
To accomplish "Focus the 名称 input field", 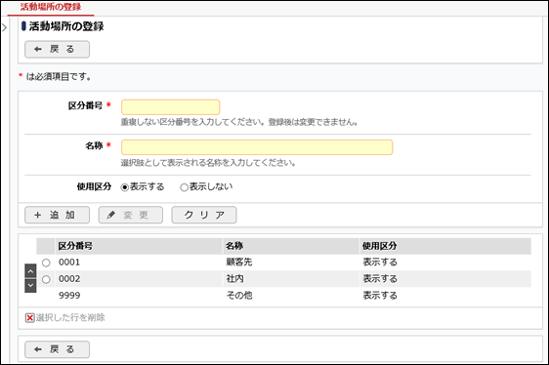I will click(257, 147).
